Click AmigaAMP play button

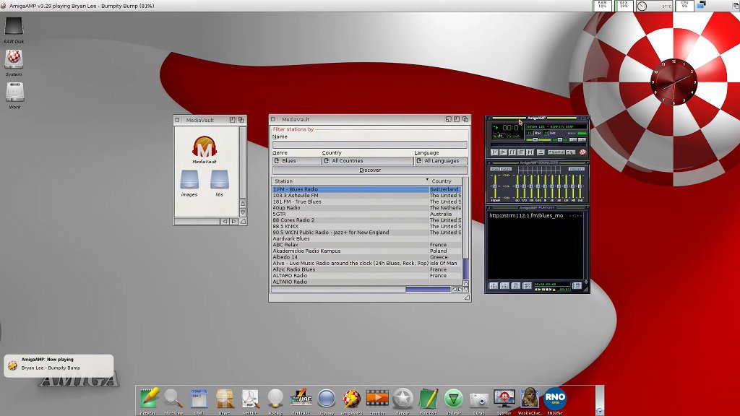(x=503, y=152)
